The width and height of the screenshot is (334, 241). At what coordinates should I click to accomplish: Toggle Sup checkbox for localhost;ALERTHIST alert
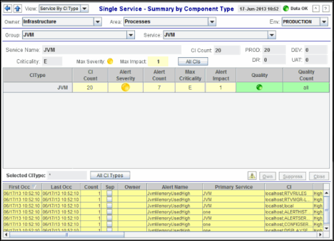pyautogui.click(x=109, y=212)
